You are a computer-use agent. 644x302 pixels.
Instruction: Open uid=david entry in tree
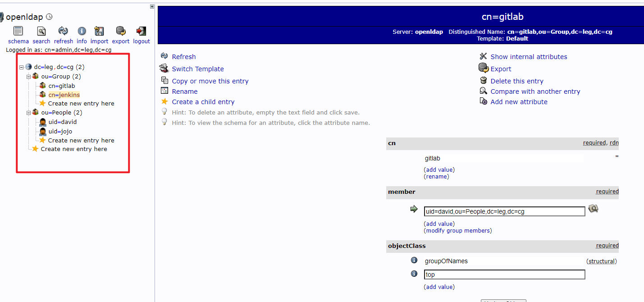tap(63, 122)
